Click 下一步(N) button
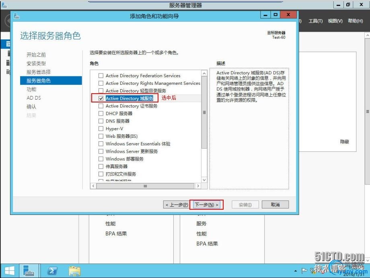The image size is (370, 278). (206, 204)
